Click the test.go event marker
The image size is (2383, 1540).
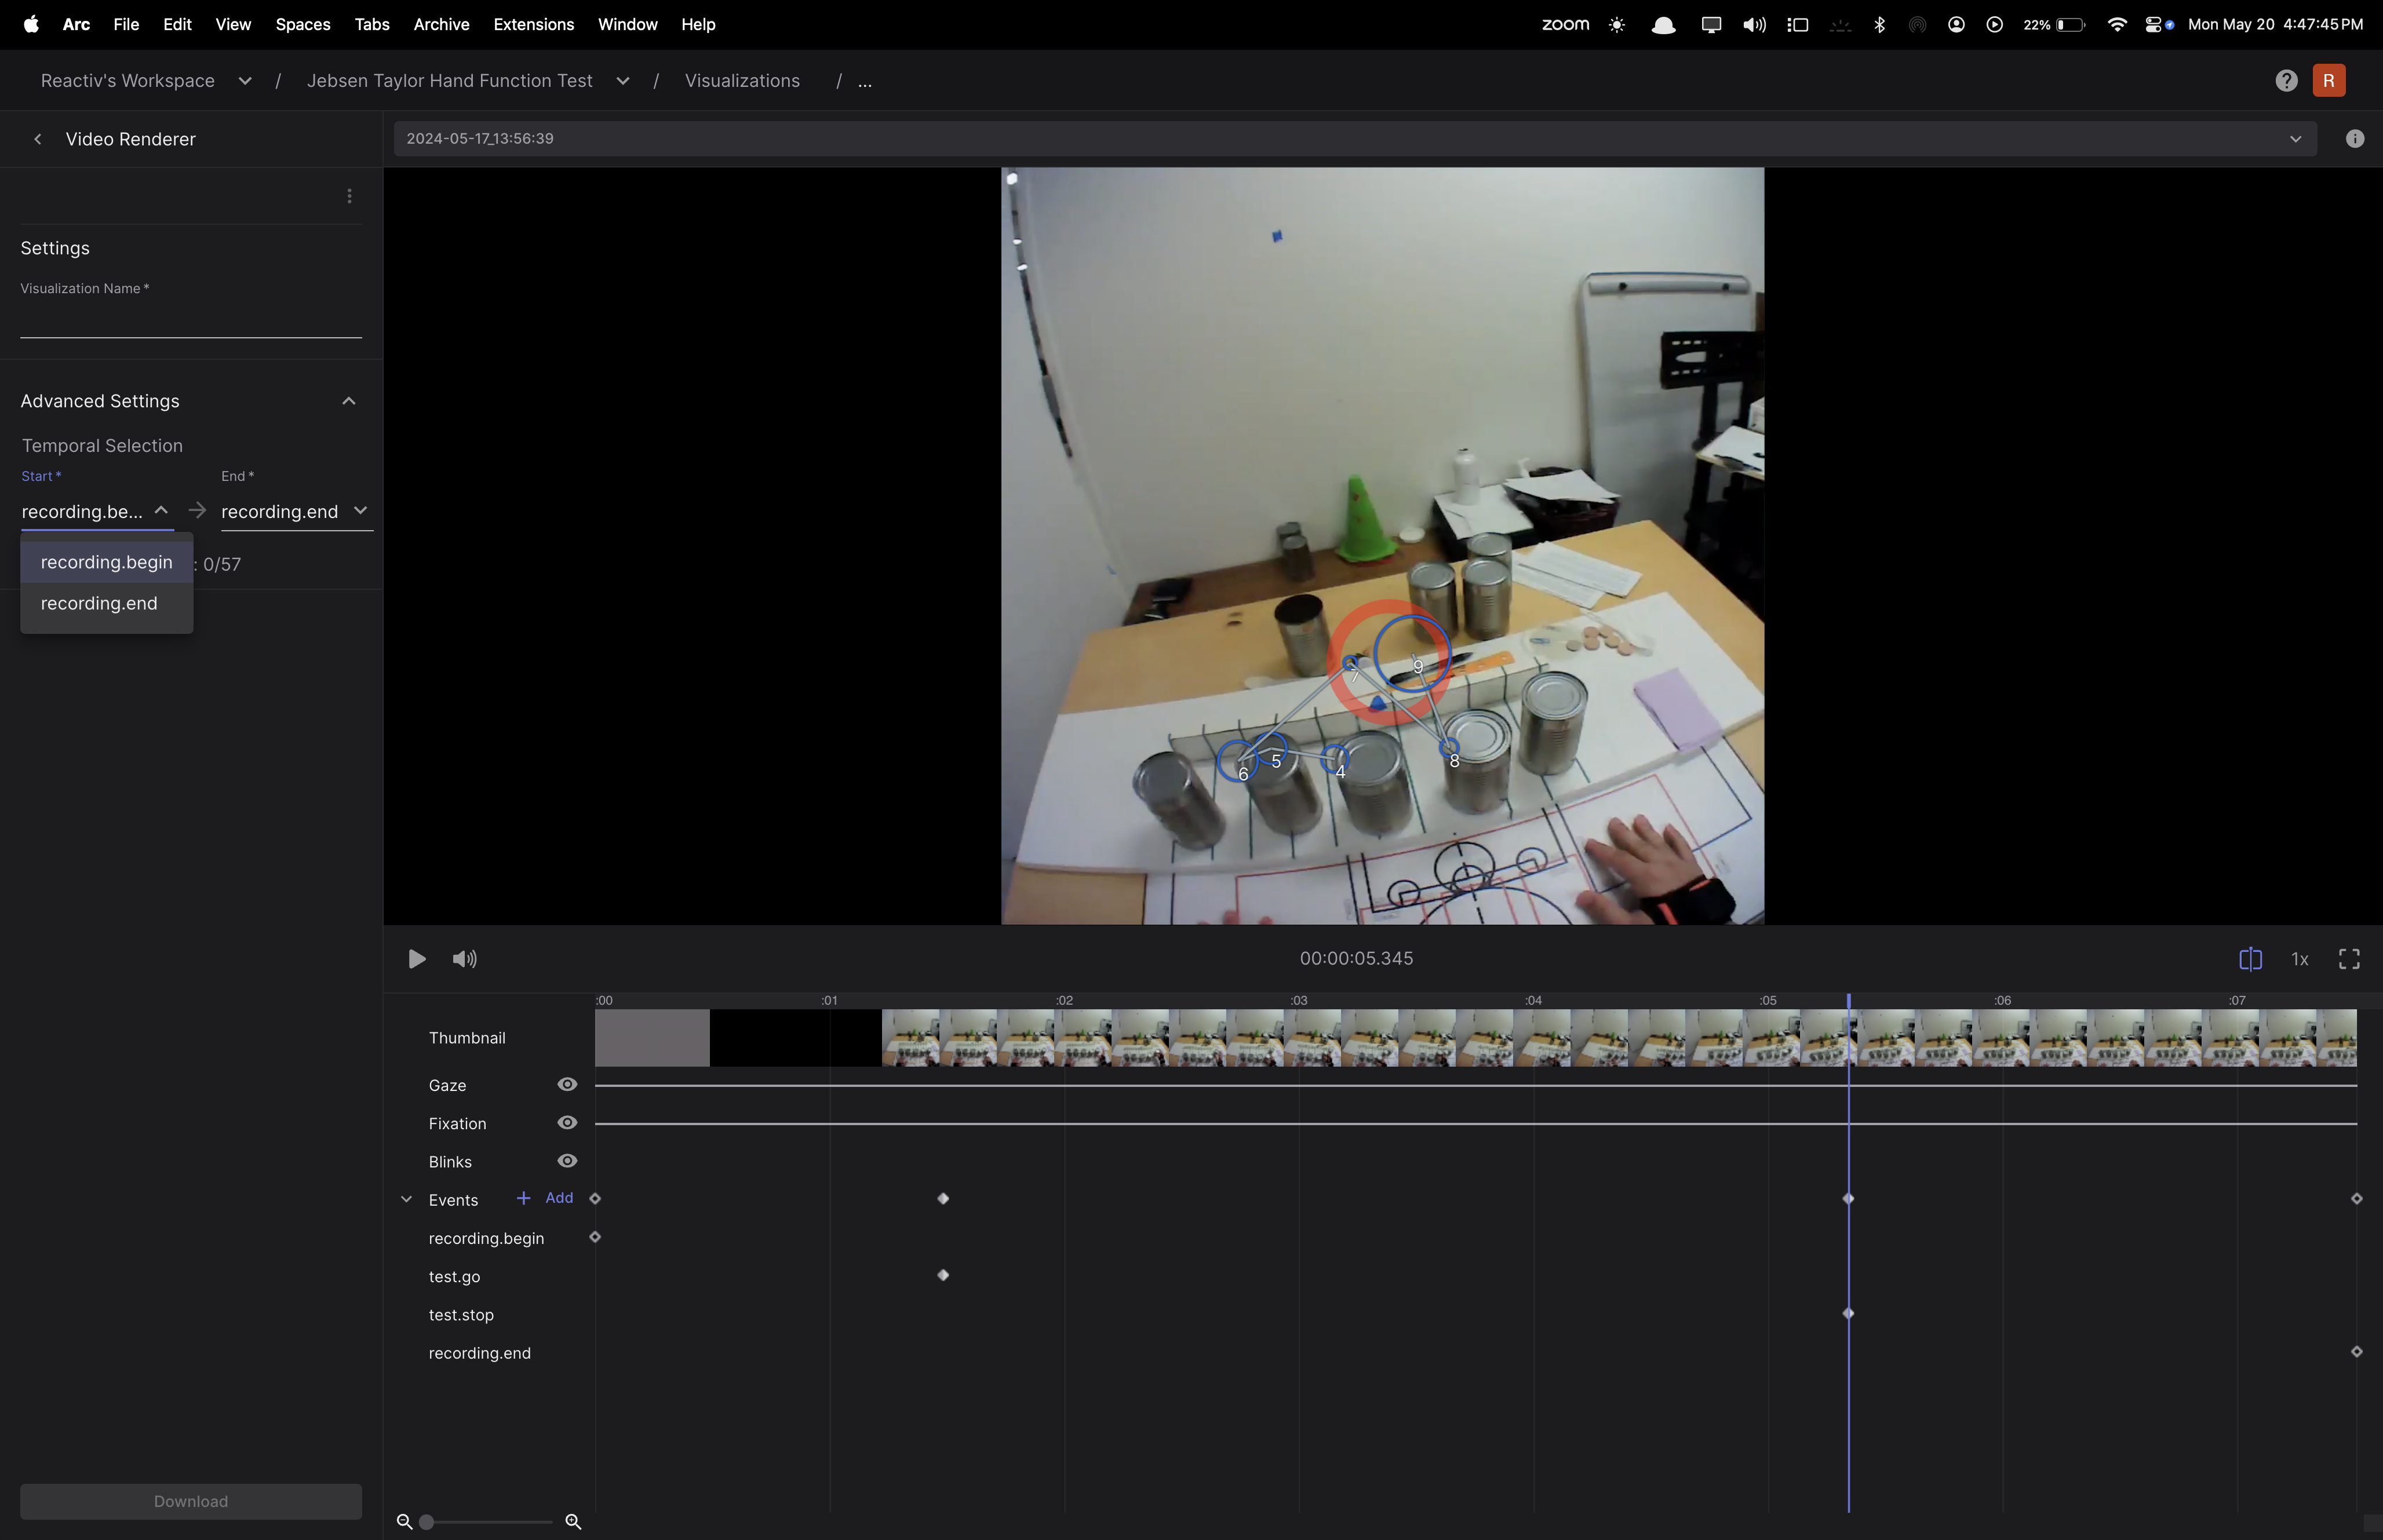[x=943, y=1275]
